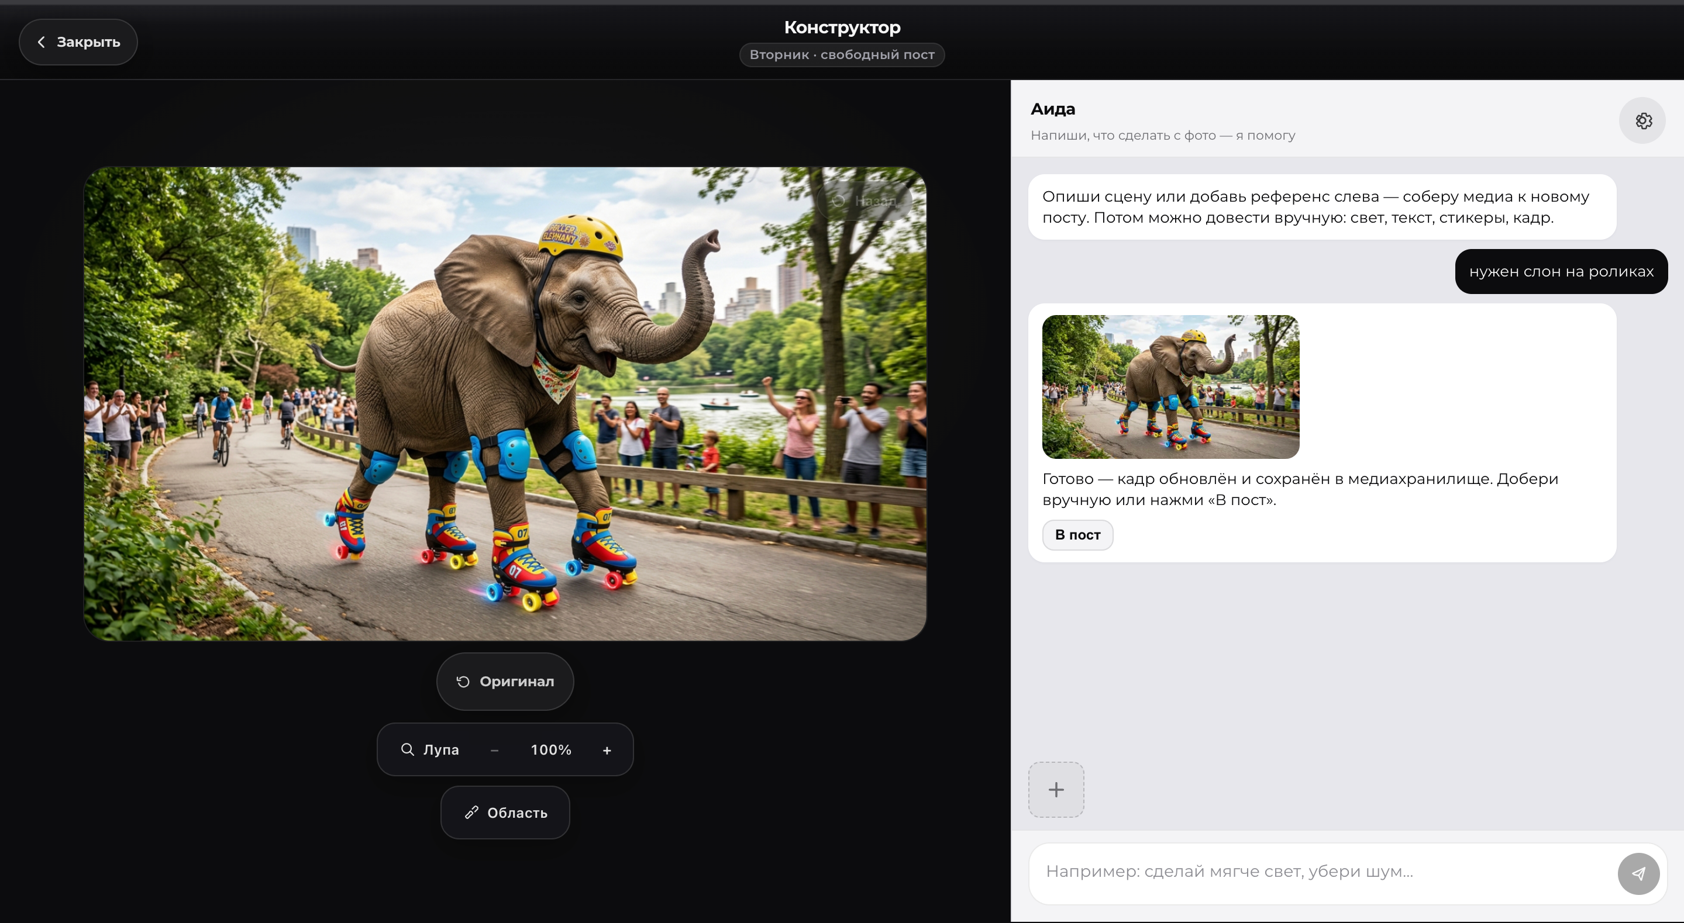This screenshot has width=1684, height=923.
Task: Click the Конструктор heading
Action: [x=842, y=27]
